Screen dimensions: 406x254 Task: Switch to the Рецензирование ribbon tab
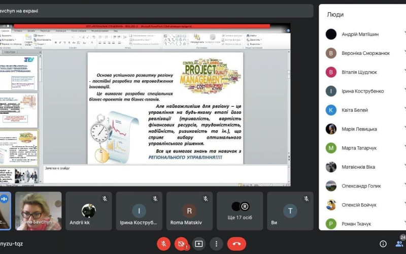99,31
